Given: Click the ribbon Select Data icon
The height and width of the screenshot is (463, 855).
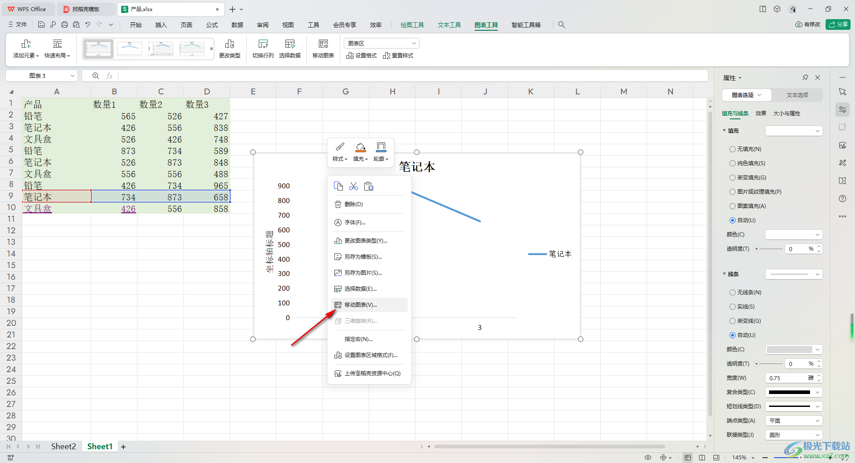Looking at the screenshot, I should pos(290,44).
